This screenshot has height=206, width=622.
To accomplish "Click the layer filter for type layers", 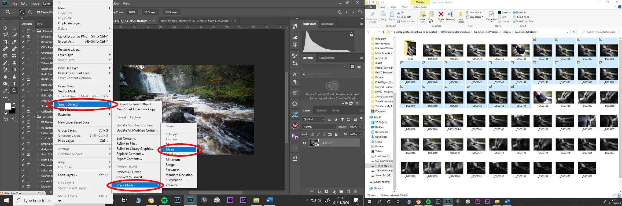I will point(342,119).
